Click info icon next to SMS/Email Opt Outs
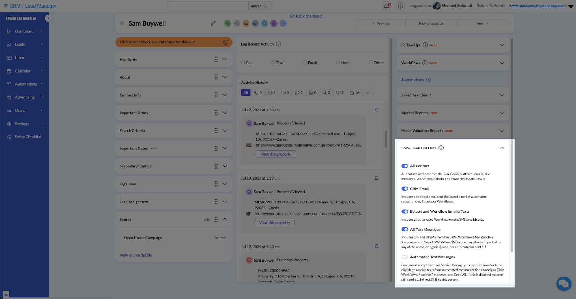 (441, 148)
